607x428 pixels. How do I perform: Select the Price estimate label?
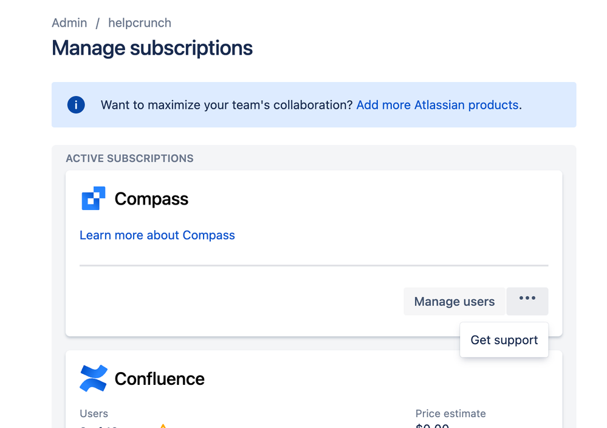pyautogui.click(x=451, y=413)
